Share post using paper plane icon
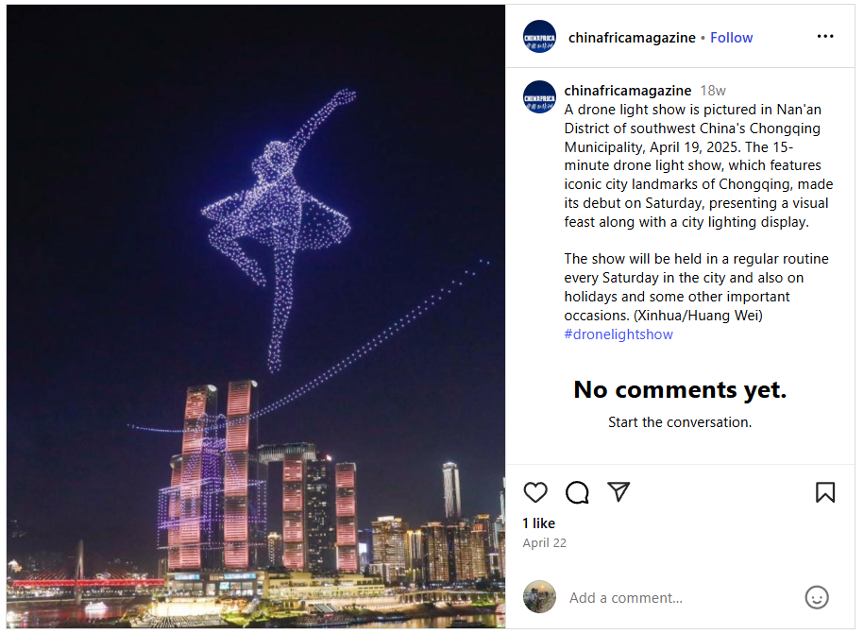This screenshot has width=864, height=634. point(618,491)
